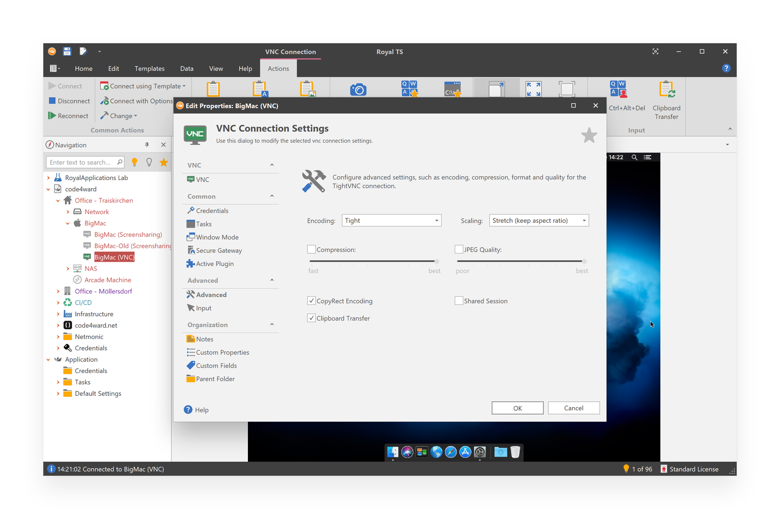The width and height of the screenshot is (780, 519).
Task: Click the Clipboard Transfer ribbon icon
Action: [x=666, y=97]
